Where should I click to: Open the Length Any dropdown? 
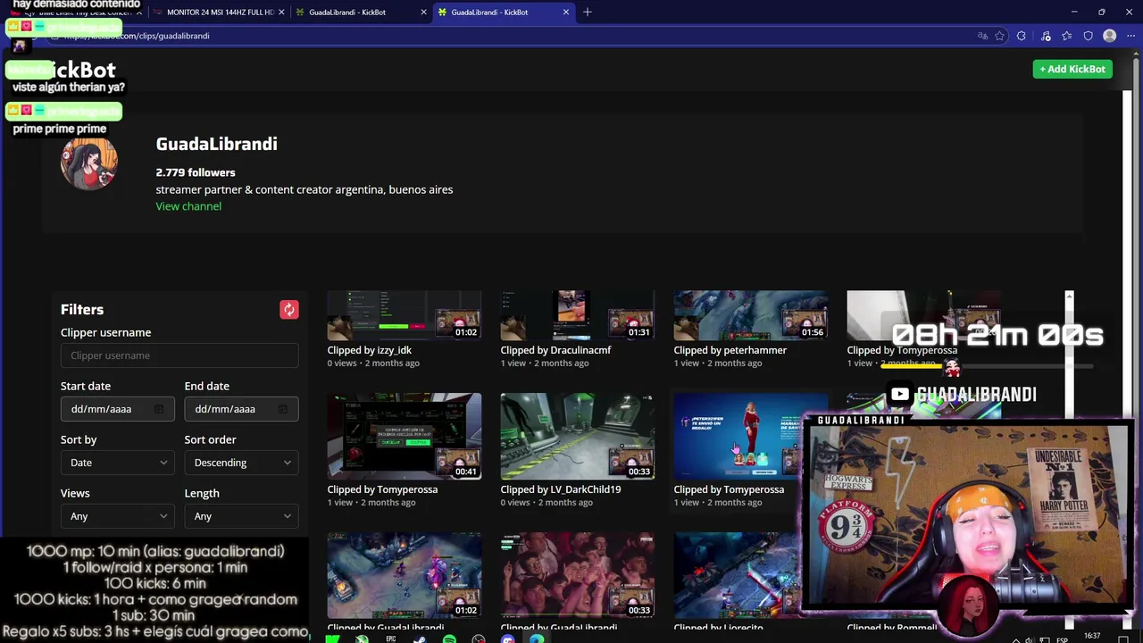241,516
